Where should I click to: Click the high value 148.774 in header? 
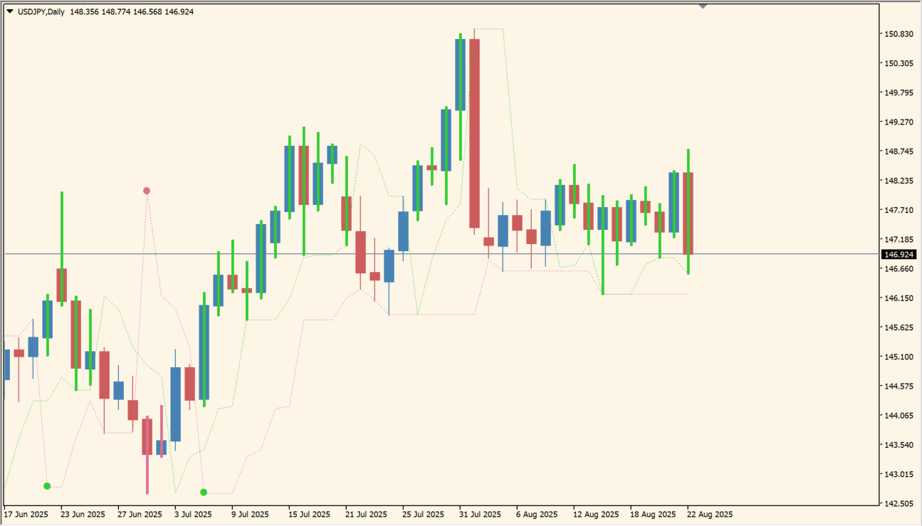[116, 12]
